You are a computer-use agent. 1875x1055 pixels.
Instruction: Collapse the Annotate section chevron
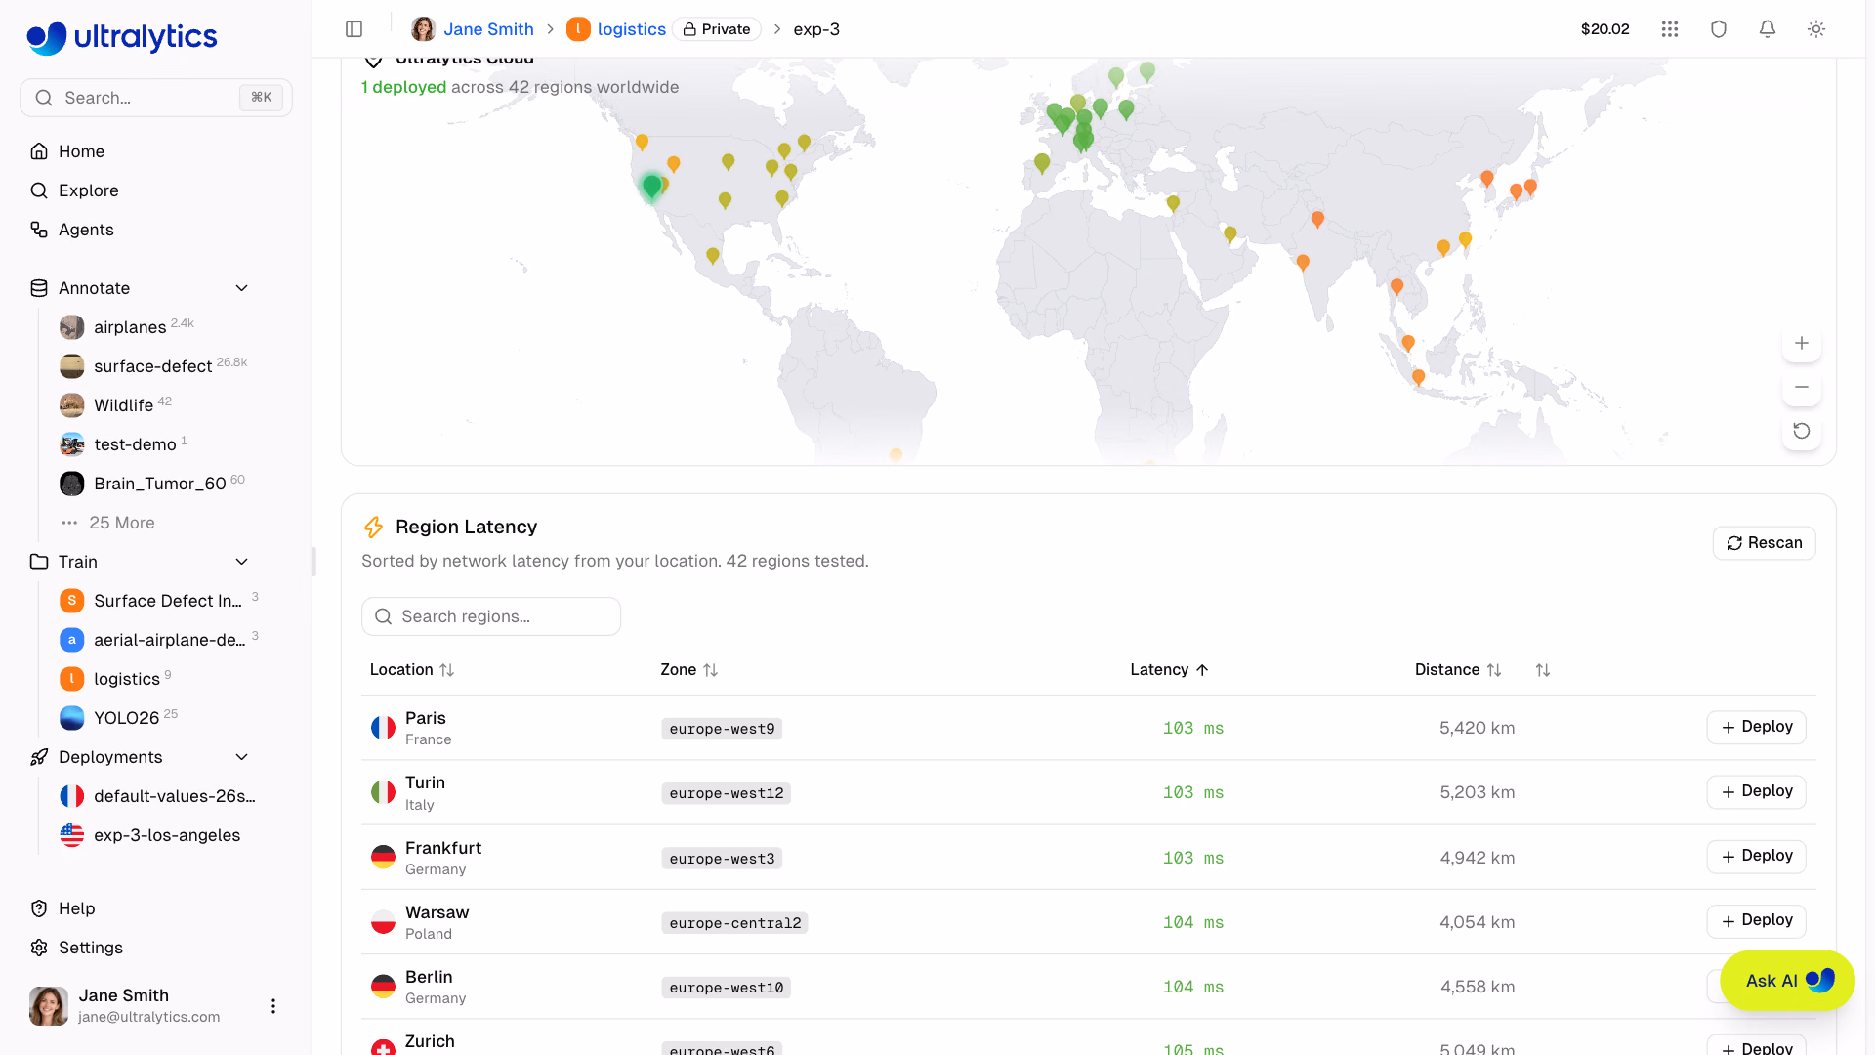[x=242, y=288]
